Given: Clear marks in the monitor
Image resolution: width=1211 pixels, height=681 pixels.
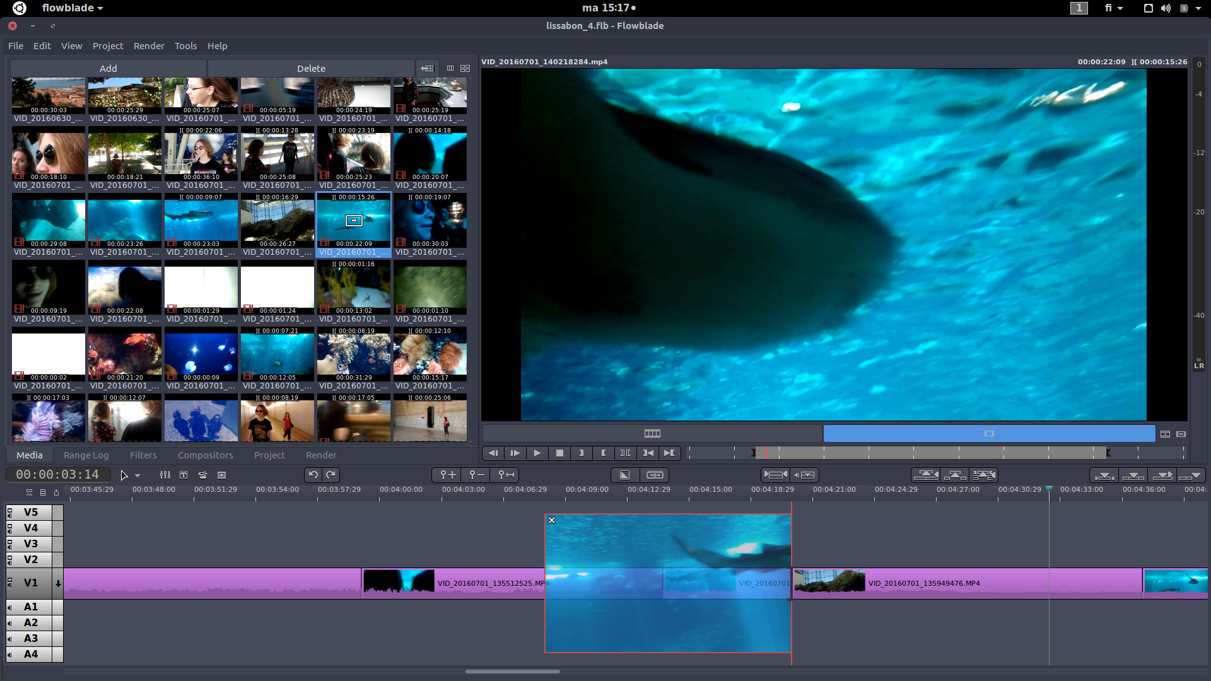Looking at the screenshot, I should [x=625, y=453].
